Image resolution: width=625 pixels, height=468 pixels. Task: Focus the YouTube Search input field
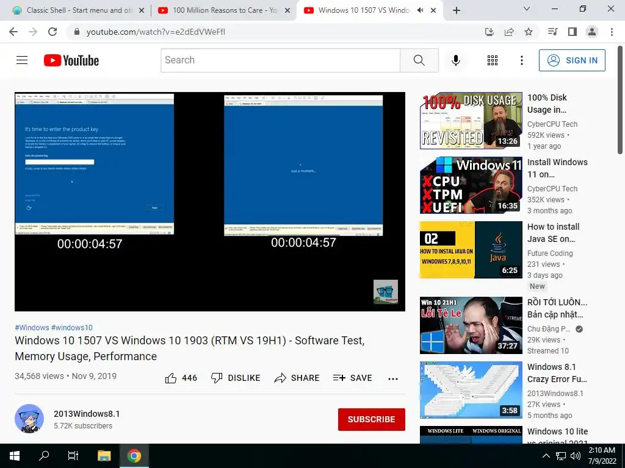click(281, 60)
